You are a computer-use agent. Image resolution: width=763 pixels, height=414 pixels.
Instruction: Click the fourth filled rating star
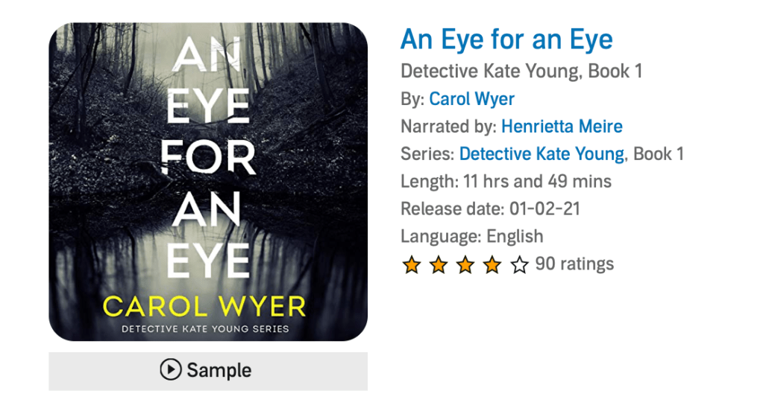coord(492,264)
